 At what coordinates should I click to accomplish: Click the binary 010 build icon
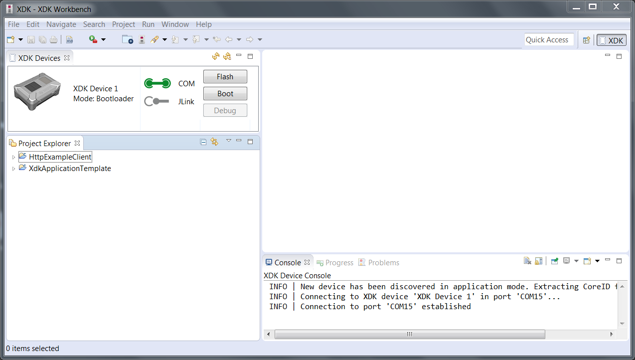point(69,39)
